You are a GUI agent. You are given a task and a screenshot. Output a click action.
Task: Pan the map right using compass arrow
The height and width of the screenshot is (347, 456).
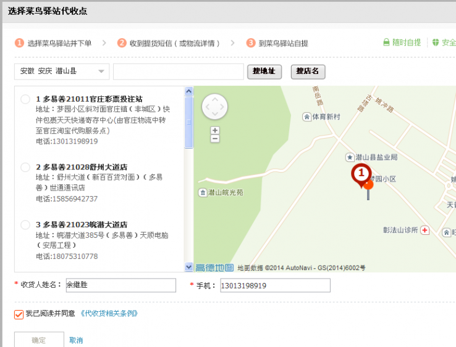[x=222, y=107]
